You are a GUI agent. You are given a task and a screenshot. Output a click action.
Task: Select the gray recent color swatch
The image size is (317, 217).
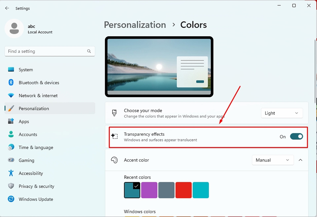tap(166, 190)
